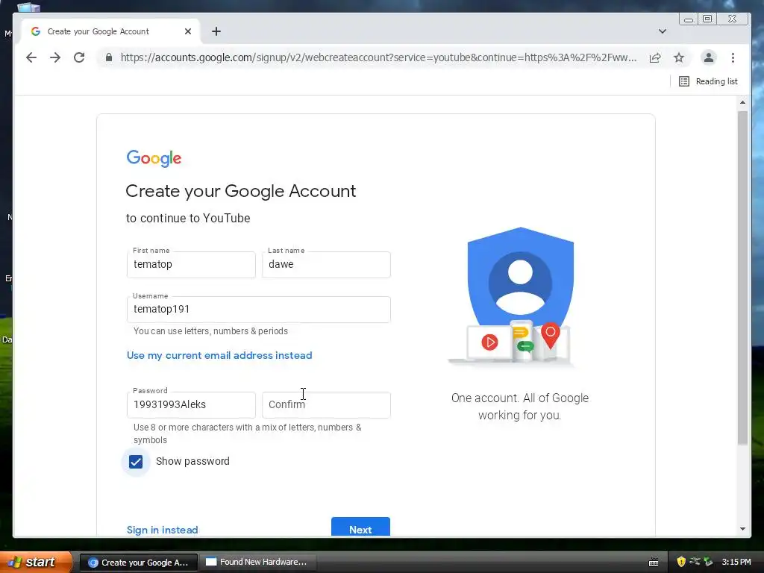Image resolution: width=764 pixels, height=573 pixels.
Task: Click the vertical scrollbar thumb
Action: pyautogui.click(x=742, y=278)
